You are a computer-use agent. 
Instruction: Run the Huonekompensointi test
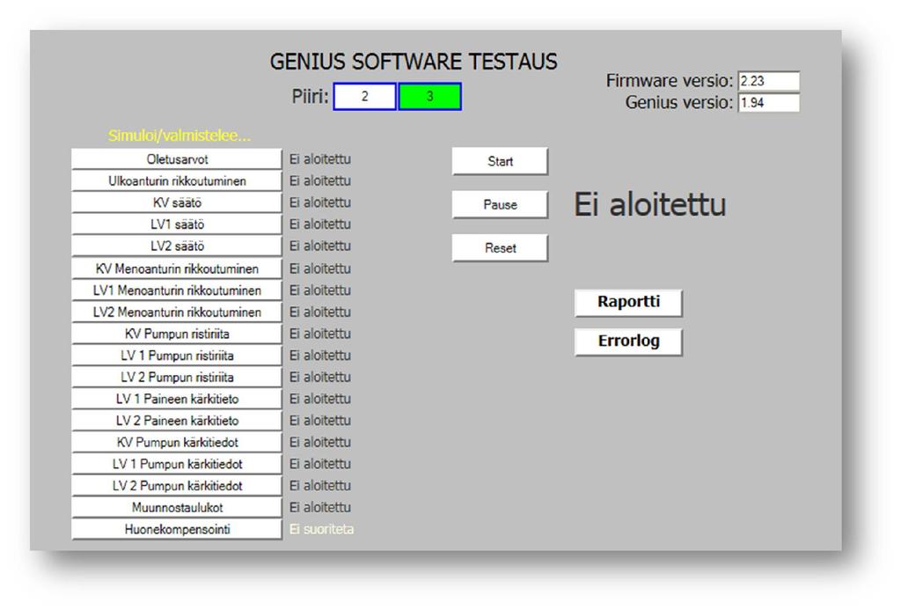tap(177, 530)
